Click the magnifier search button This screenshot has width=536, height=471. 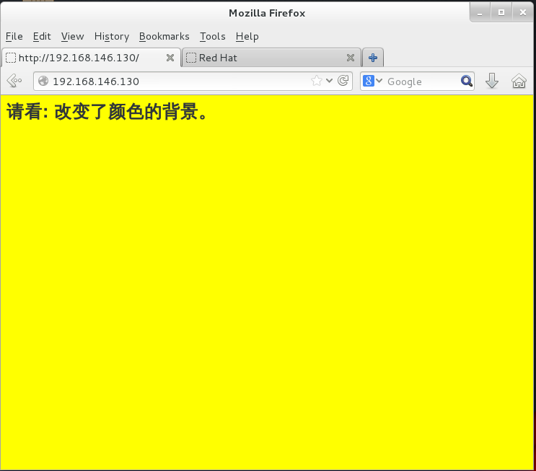466,81
